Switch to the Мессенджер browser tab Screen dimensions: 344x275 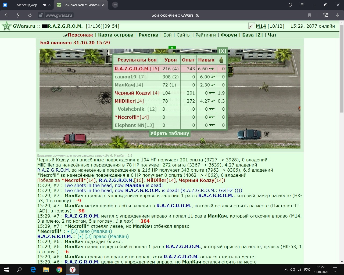[27, 5]
